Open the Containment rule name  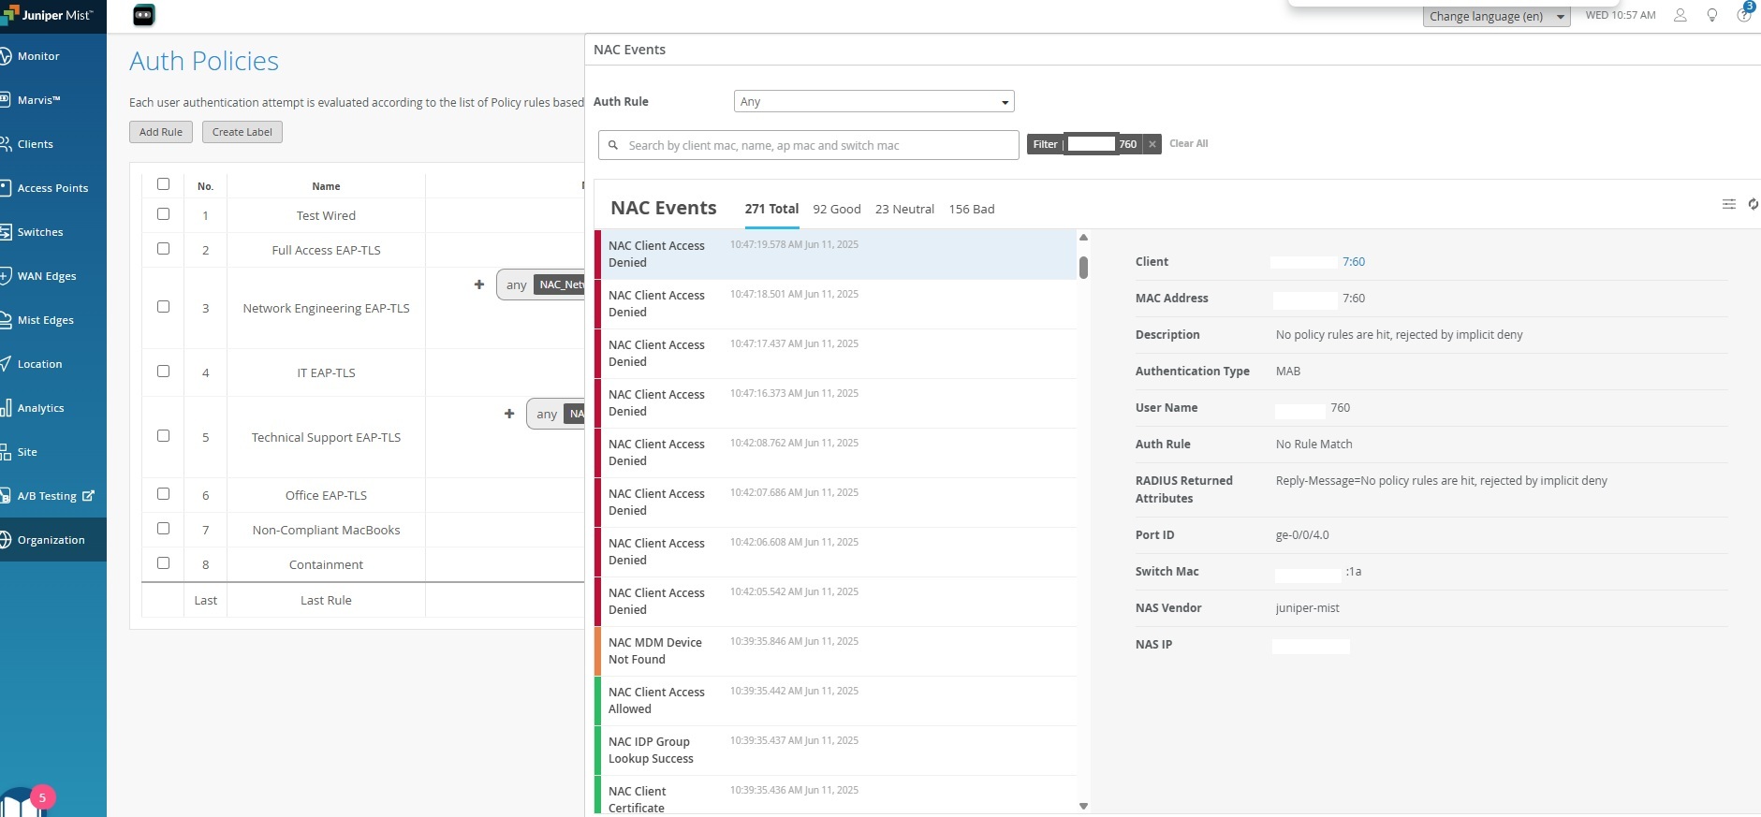[326, 565]
